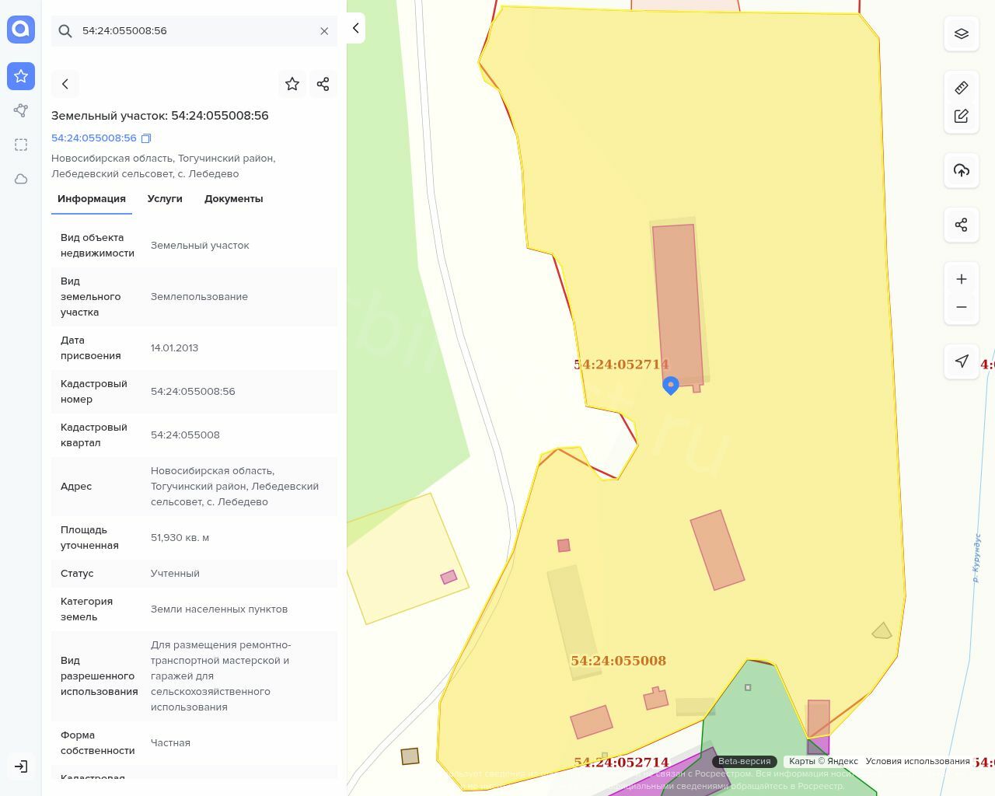995x796 pixels.
Task: Share the map via right toolbar
Action: [x=962, y=225]
